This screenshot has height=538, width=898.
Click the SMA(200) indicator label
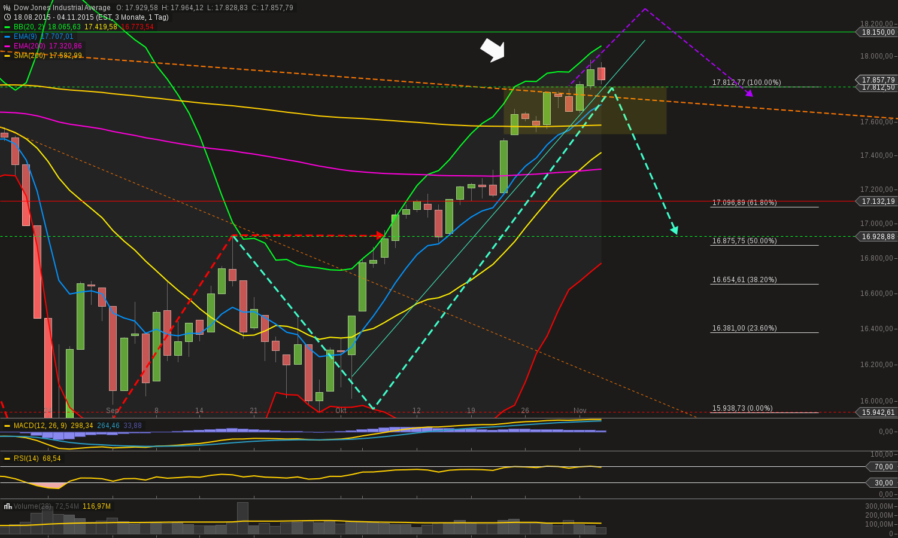pyautogui.click(x=30, y=56)
